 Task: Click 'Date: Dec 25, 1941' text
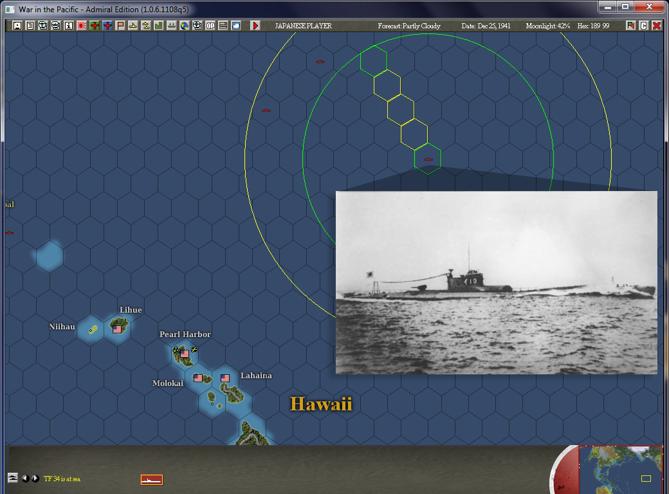point(486,26)
